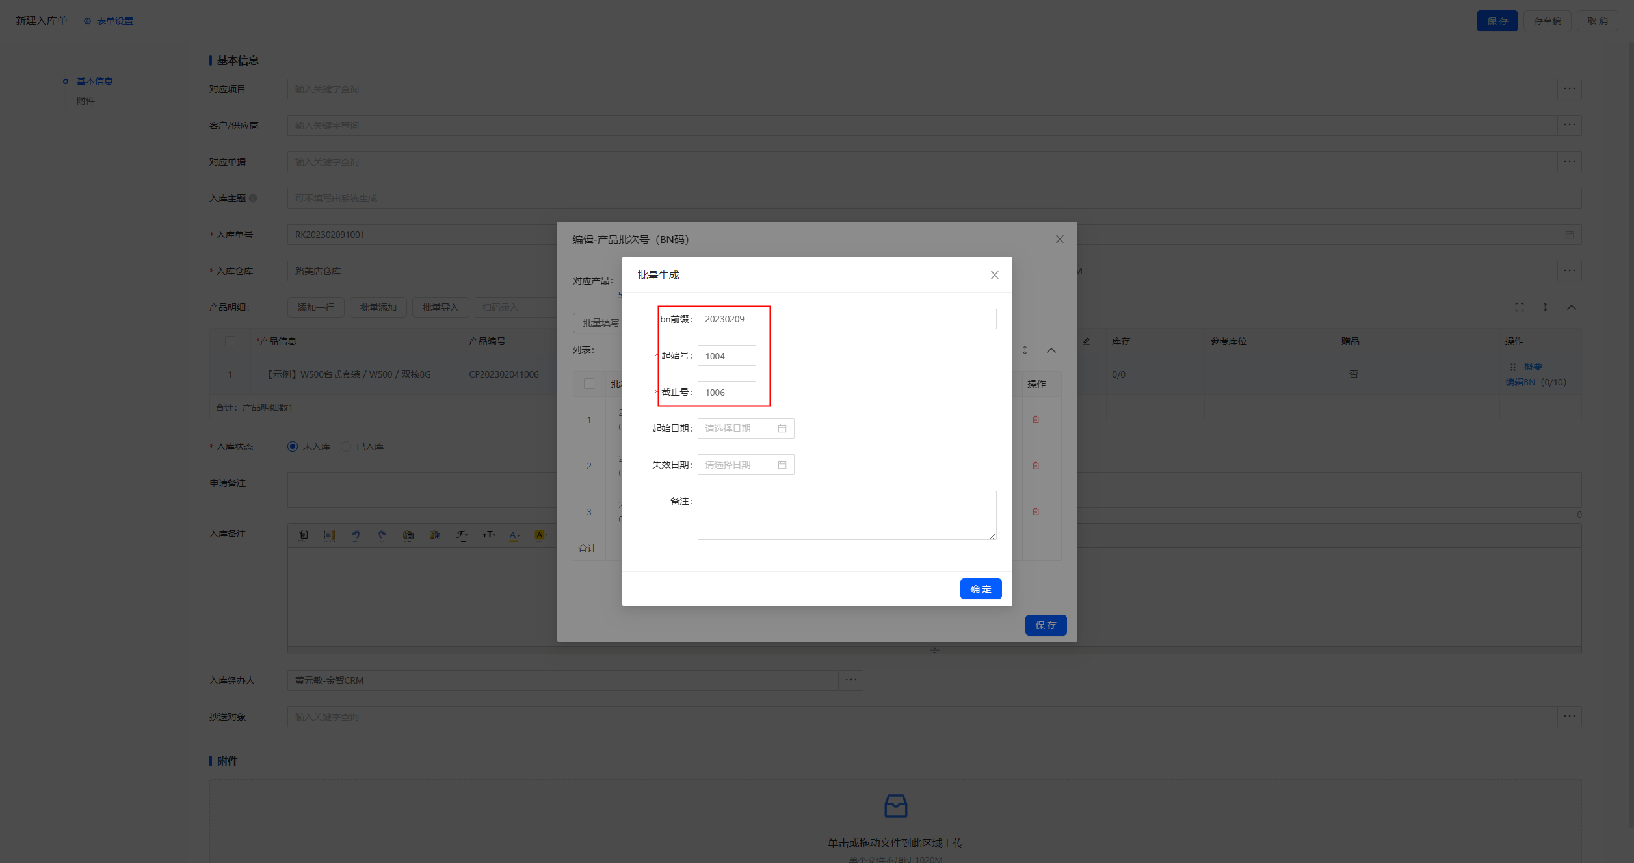Toggle select-all checkbox in 产品明细 header

pyautogui.click(x=230, y=341)
